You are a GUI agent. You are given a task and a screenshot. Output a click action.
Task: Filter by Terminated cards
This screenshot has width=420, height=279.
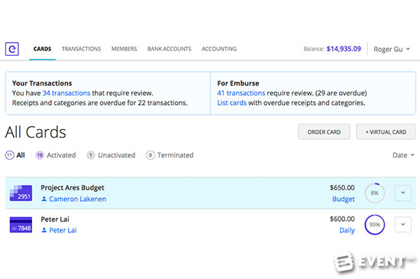pos(170,155)
